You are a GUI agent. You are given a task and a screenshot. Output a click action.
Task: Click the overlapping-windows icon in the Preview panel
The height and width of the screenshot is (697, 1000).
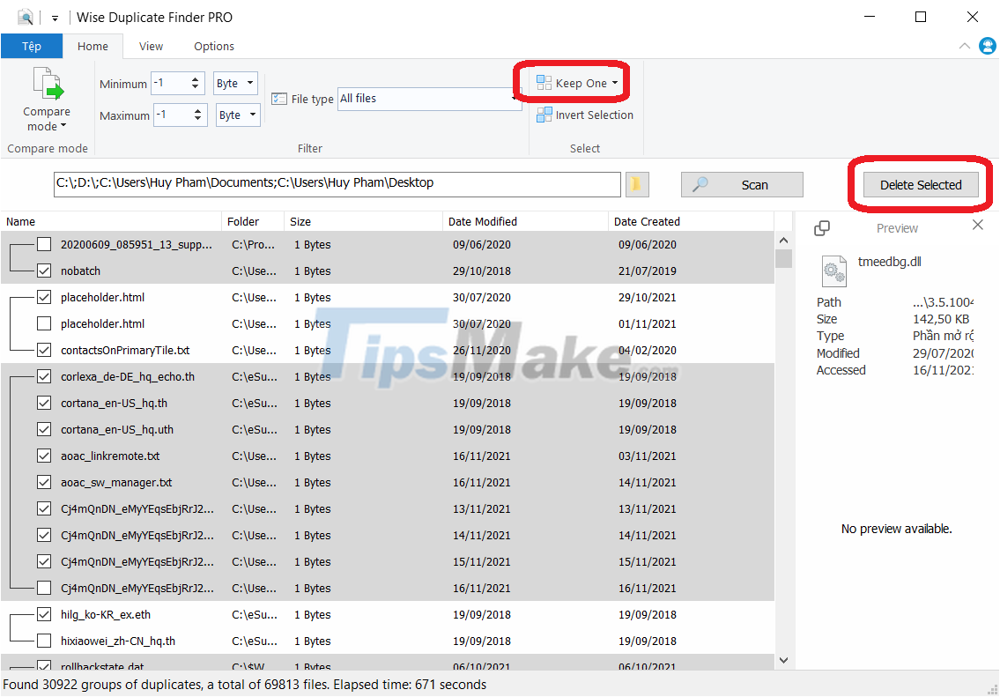point(822,226)
